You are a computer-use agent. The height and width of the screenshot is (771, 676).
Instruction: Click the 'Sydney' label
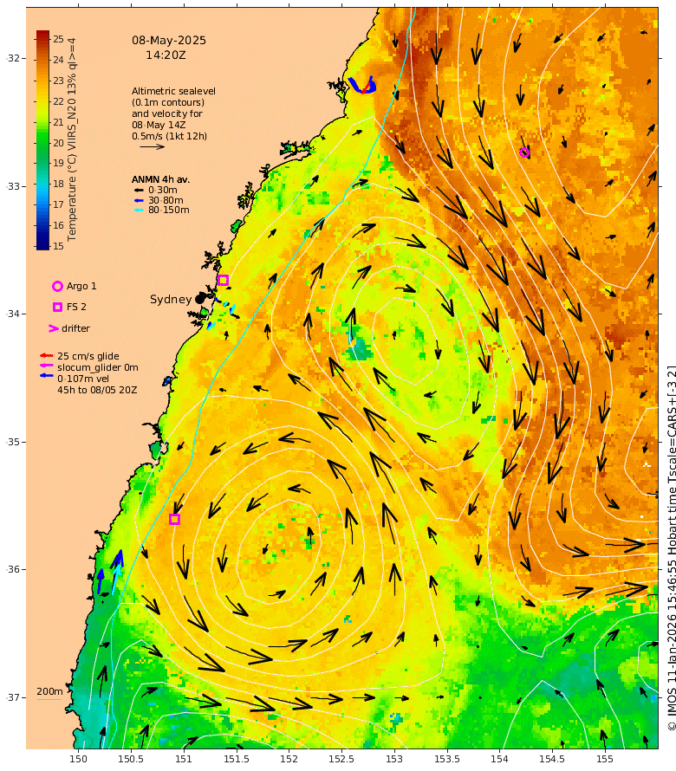pos(171,300)
